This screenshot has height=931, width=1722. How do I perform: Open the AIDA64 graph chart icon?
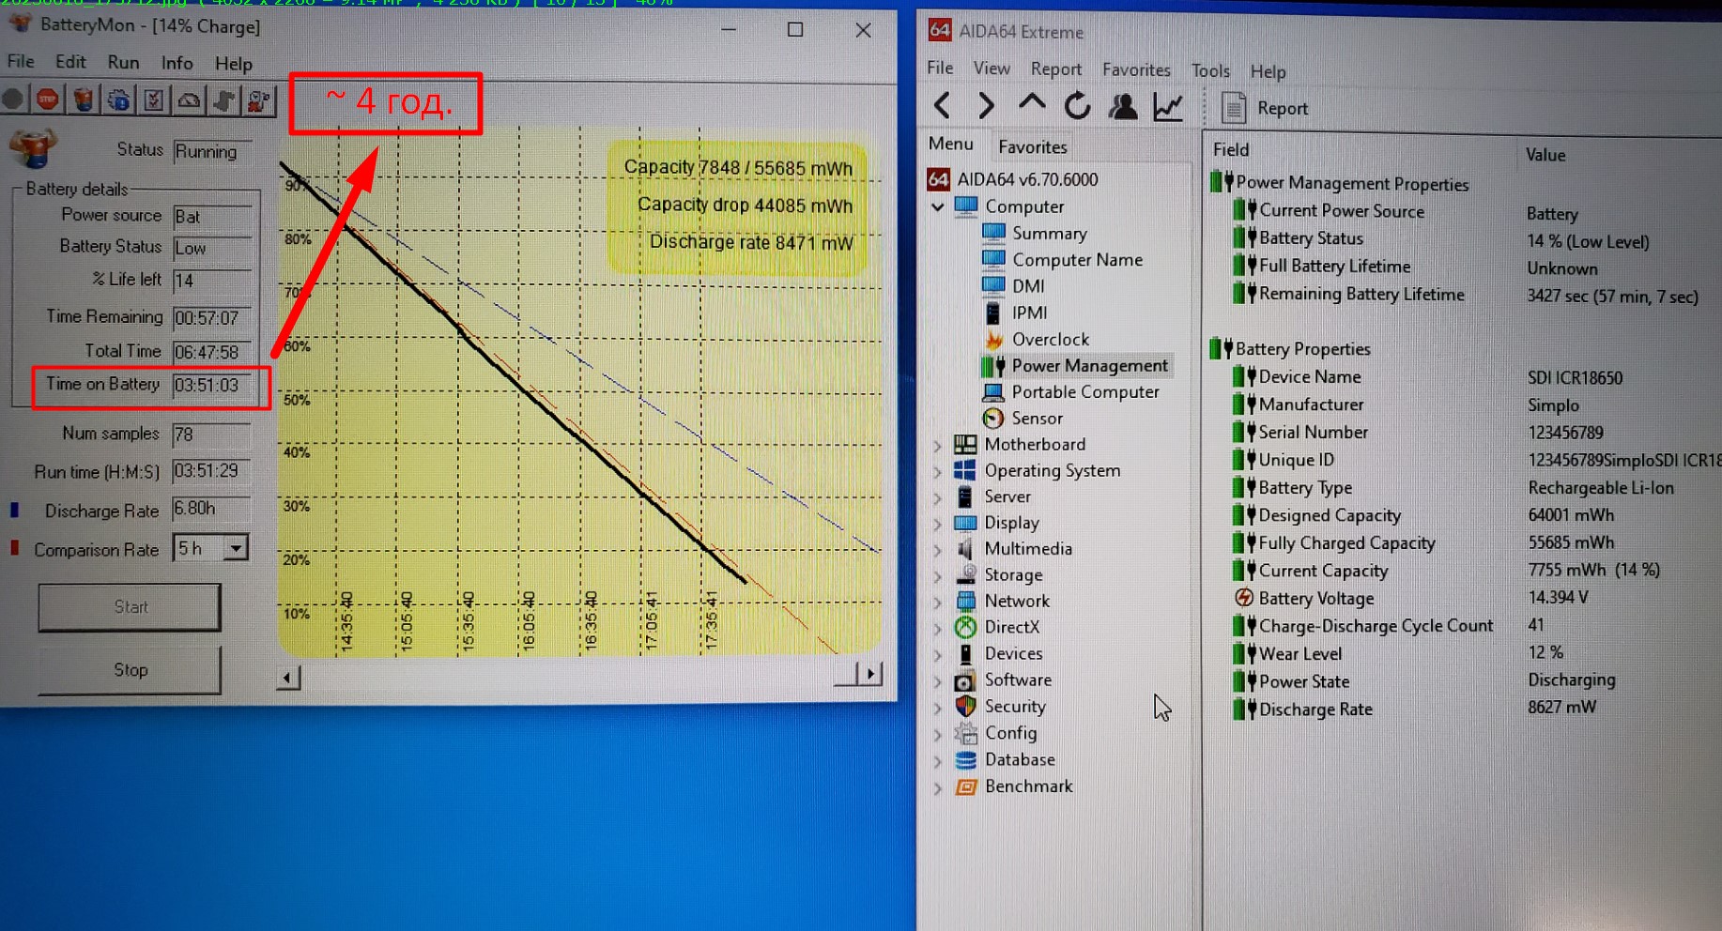(x=1168, y=107)
